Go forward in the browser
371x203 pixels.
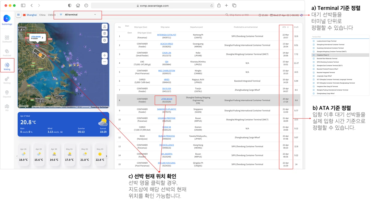coord(39,6)
